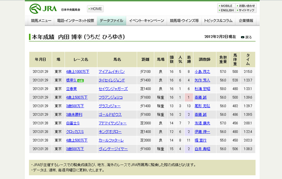The image size is (282, 179).
Task: Click the 2012年2月2日現在 date text
Action: click(220, 37)
